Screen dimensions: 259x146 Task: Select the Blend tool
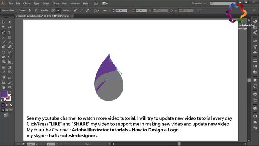pos(10,72)
